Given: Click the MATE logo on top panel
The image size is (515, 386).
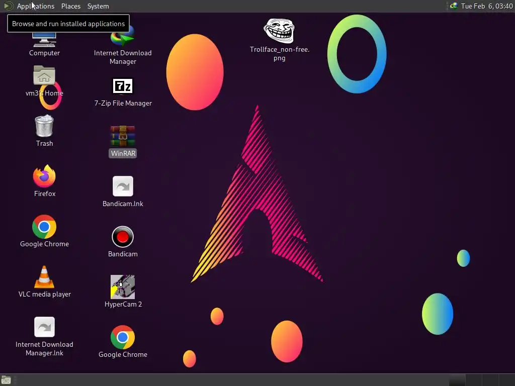Looking at the screenshot, I should [9, 6].
